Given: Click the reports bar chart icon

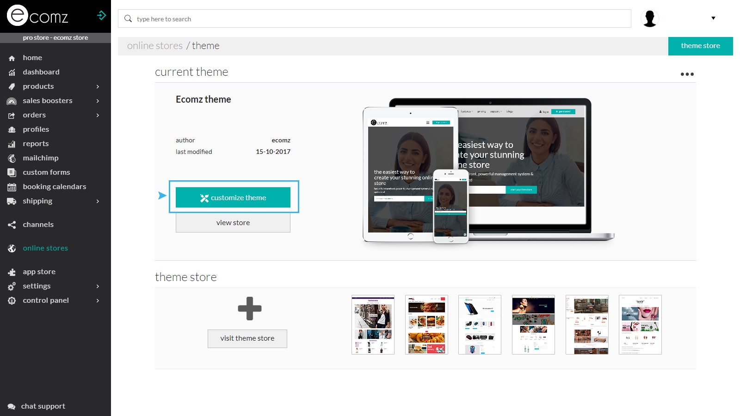Looking at the screenshot, I should [12, 144].
